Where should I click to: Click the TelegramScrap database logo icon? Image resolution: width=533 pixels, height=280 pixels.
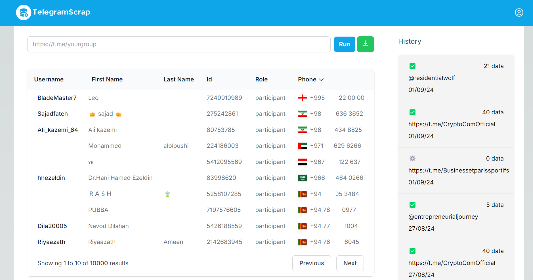click(x=24, y=12)
